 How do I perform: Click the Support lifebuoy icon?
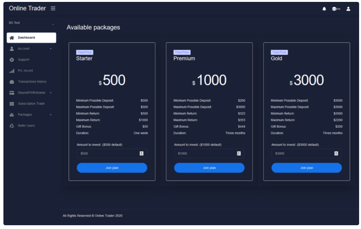point(12,60)
